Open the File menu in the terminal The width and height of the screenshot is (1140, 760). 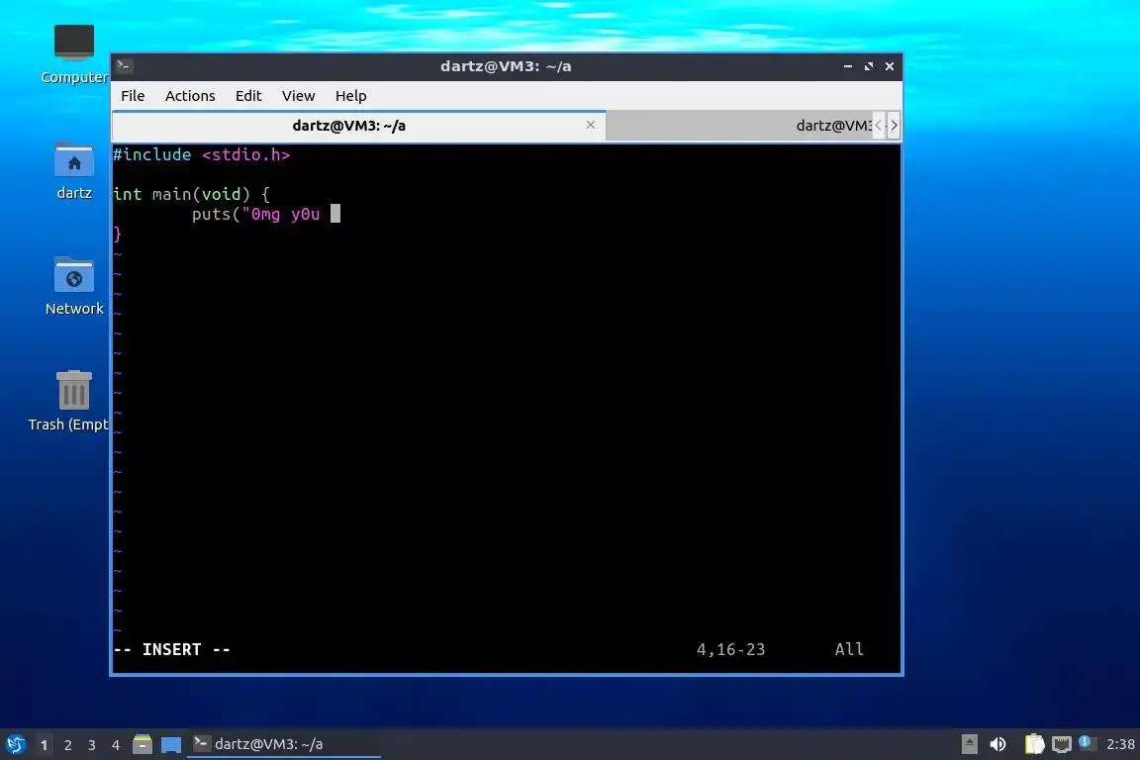[133, 96]
